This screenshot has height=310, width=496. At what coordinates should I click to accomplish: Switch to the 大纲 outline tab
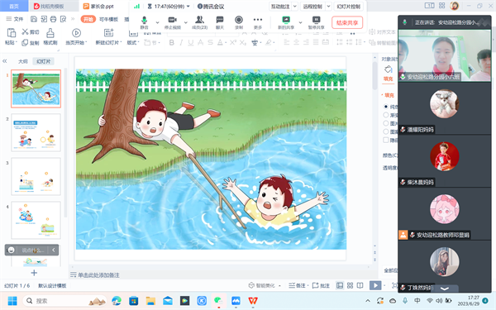(x=23, y=61)
